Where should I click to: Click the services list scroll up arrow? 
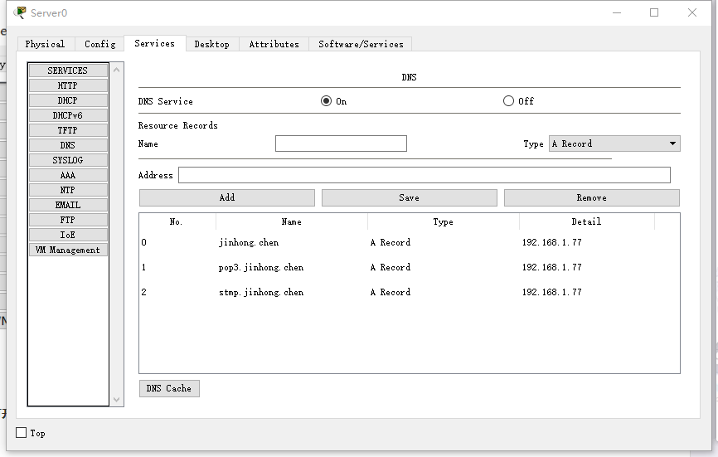pyautogui.click(x=116, y=70)
